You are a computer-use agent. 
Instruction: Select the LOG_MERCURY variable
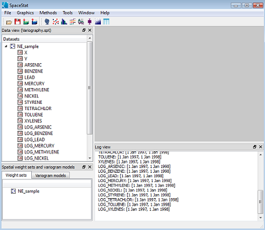pos(39,145)
